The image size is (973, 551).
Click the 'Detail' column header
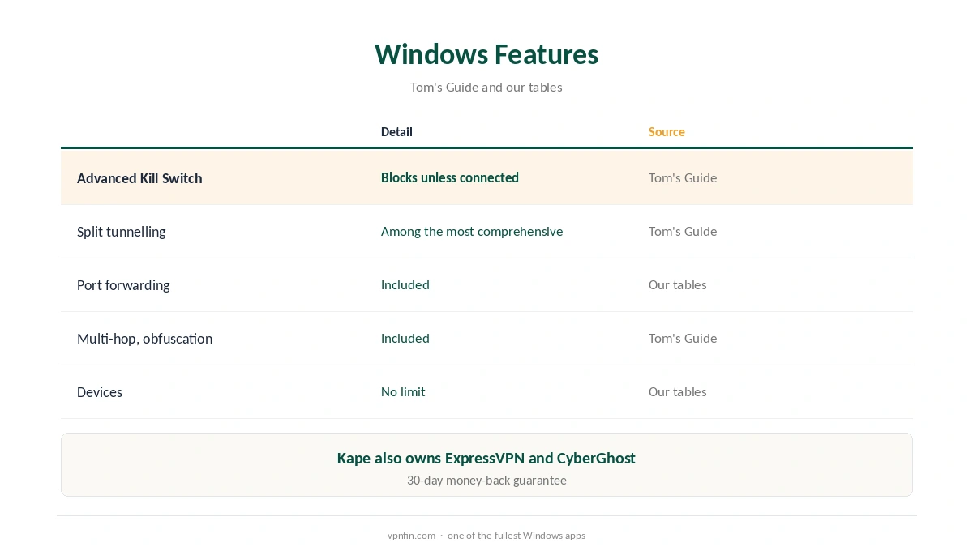pos(396,132)
